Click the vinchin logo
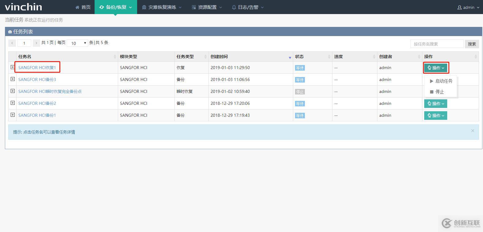This screenshot has height=232, width=483. pos(23,7)
